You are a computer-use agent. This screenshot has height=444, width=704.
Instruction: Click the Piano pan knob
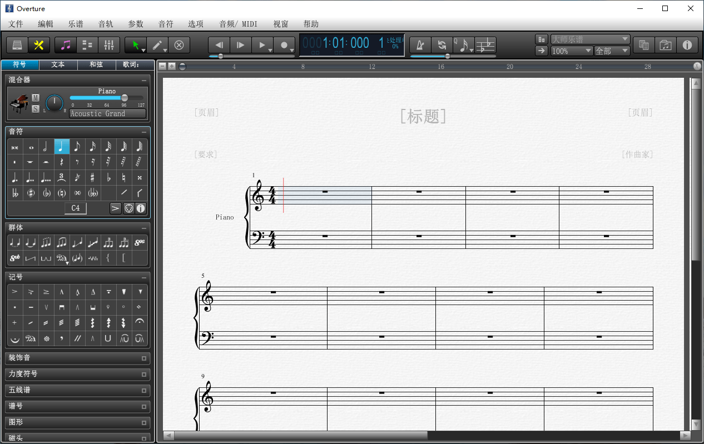(x=54, y=103)
